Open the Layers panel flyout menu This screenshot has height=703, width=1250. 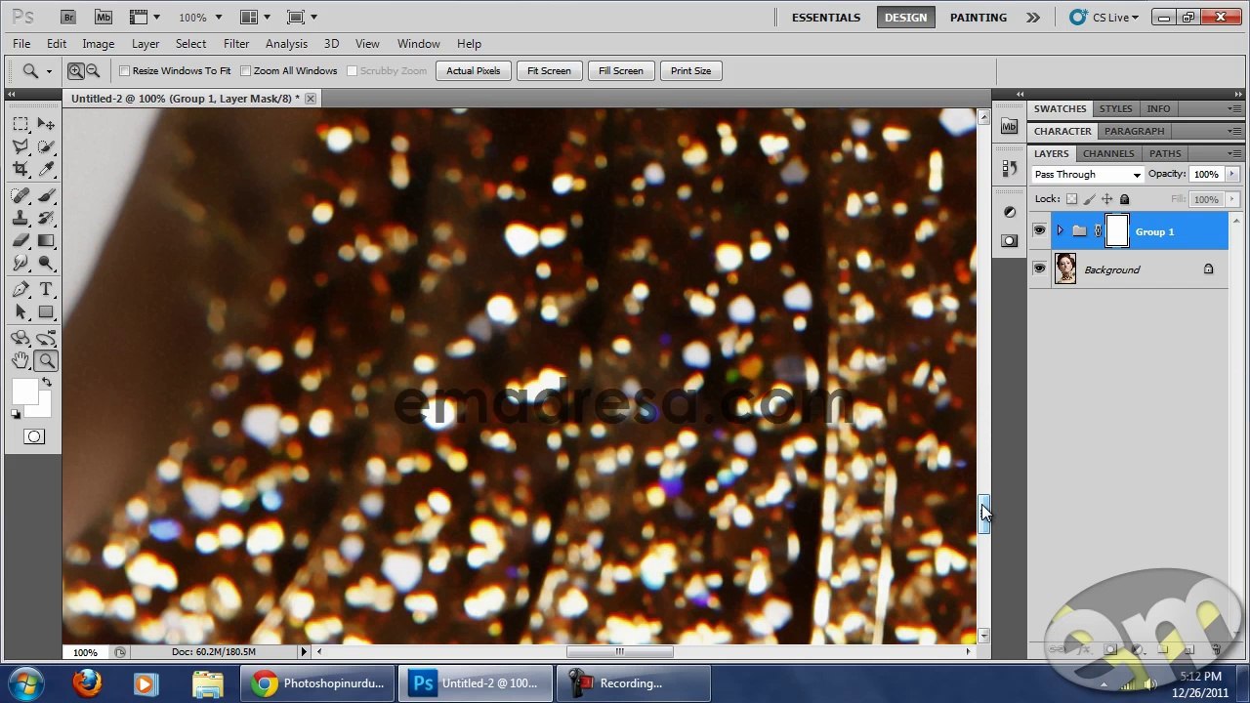pos(1235,153)
